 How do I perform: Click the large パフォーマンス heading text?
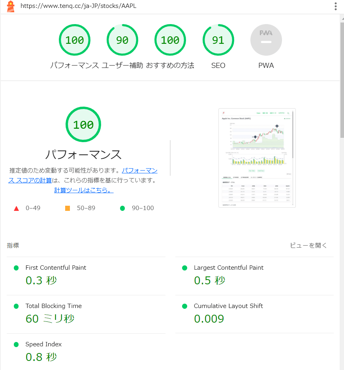click(83, 154)
